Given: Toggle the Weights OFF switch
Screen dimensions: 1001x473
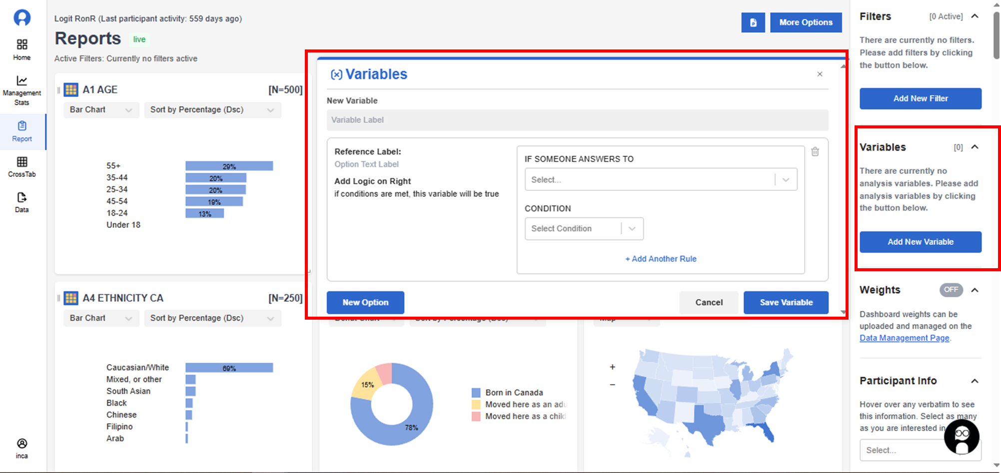Looking at the screenshot, I should [951, 290].
